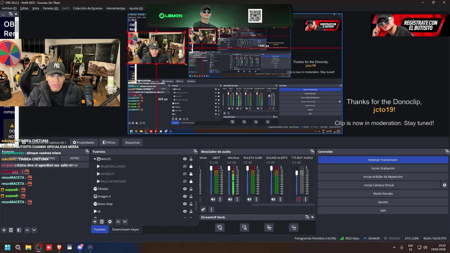Show the MUJER BAILANDO source
This screenshot has height=253, width=450.
click(185, 167)
